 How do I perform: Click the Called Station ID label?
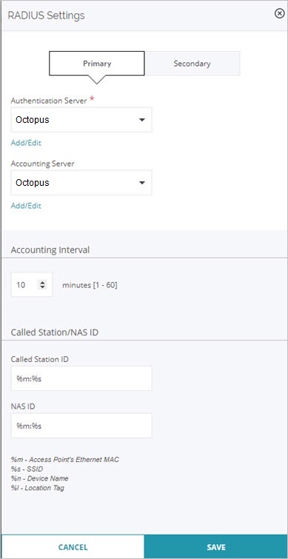[39, 359]
